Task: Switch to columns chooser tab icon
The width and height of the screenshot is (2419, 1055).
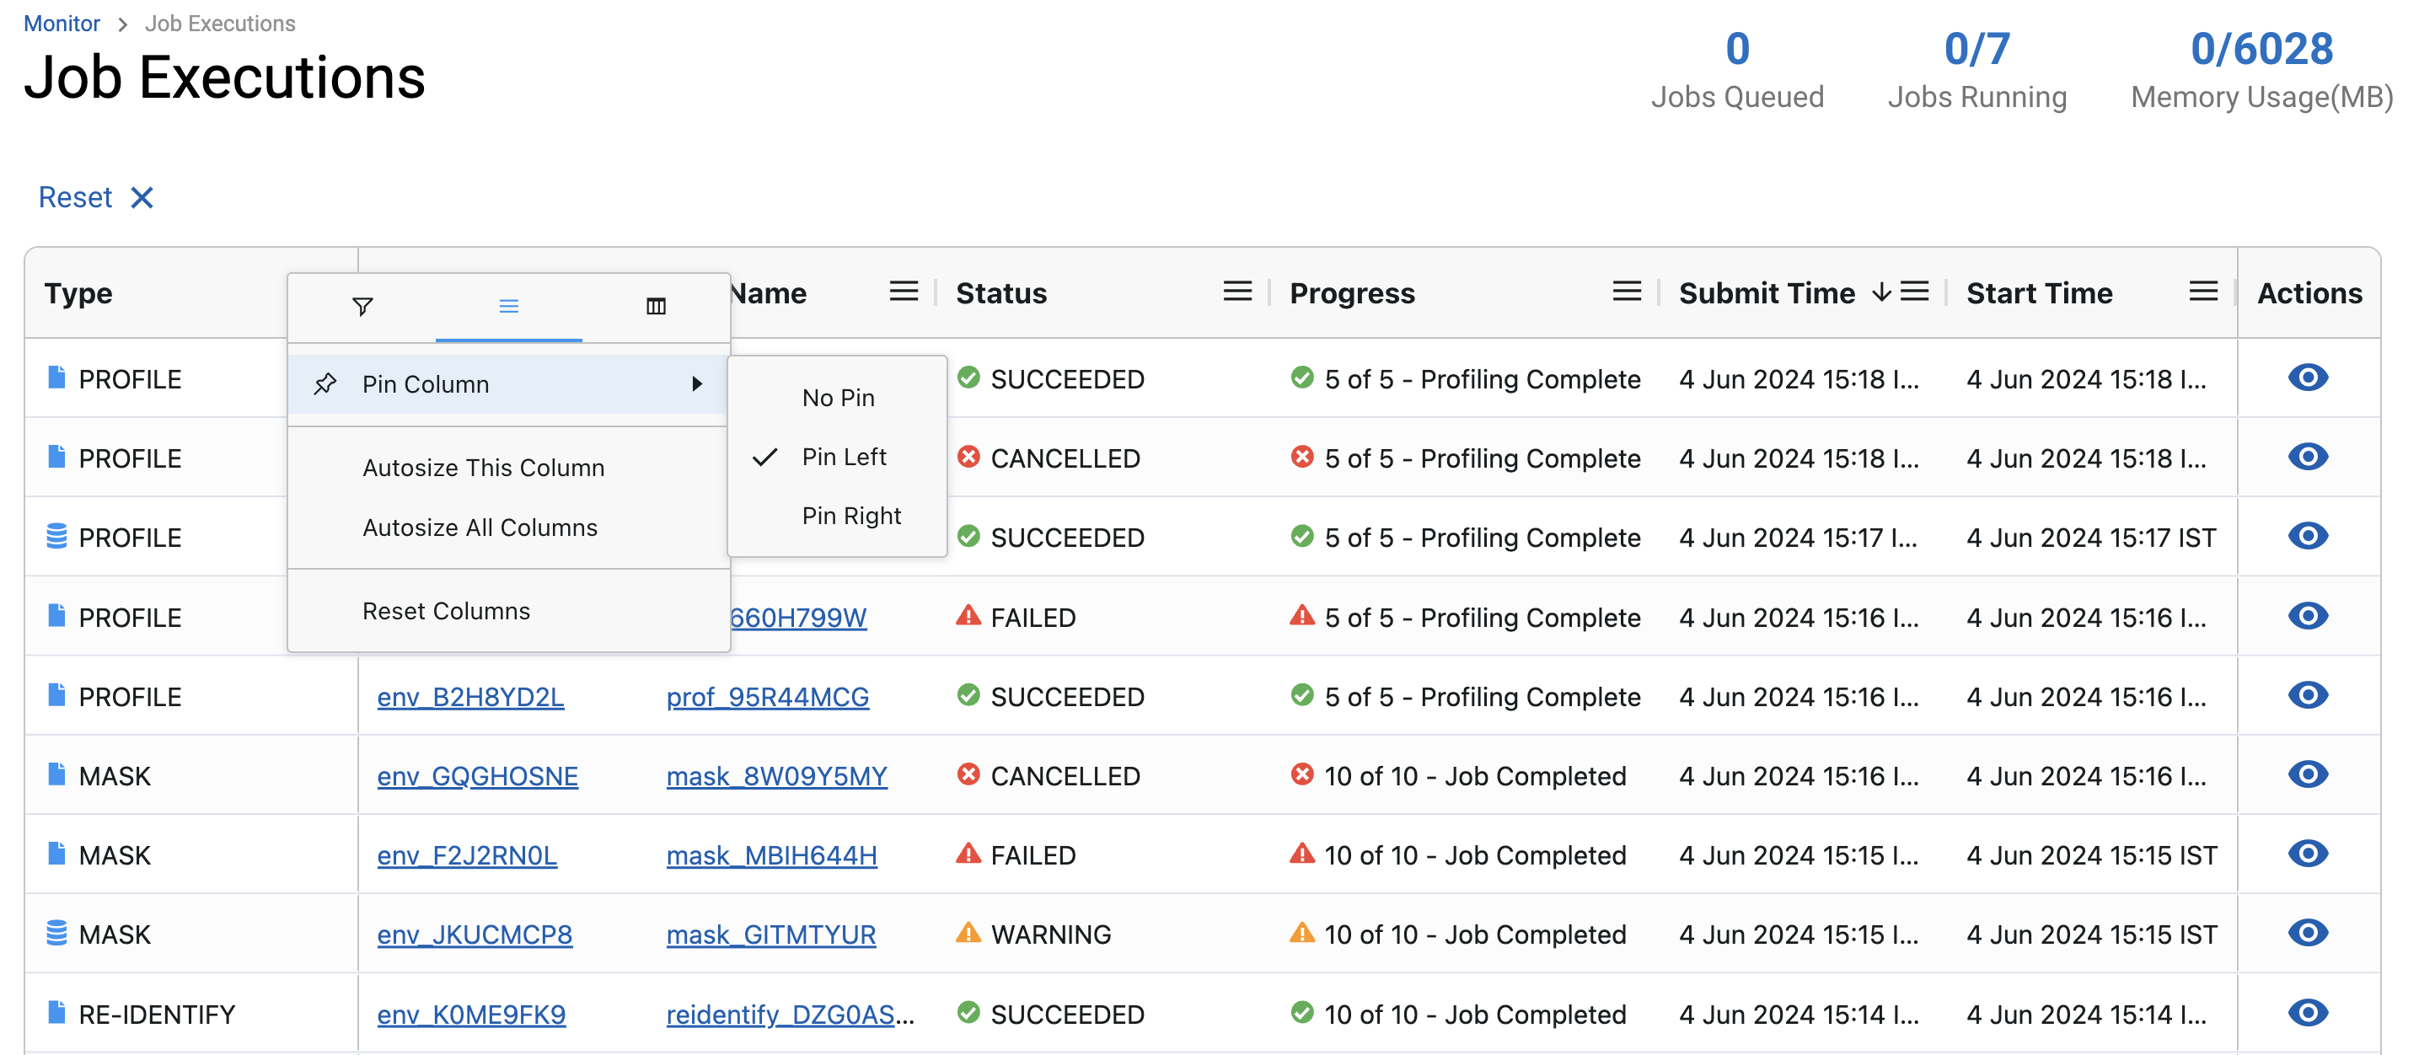Action: (x=656, y=306)
